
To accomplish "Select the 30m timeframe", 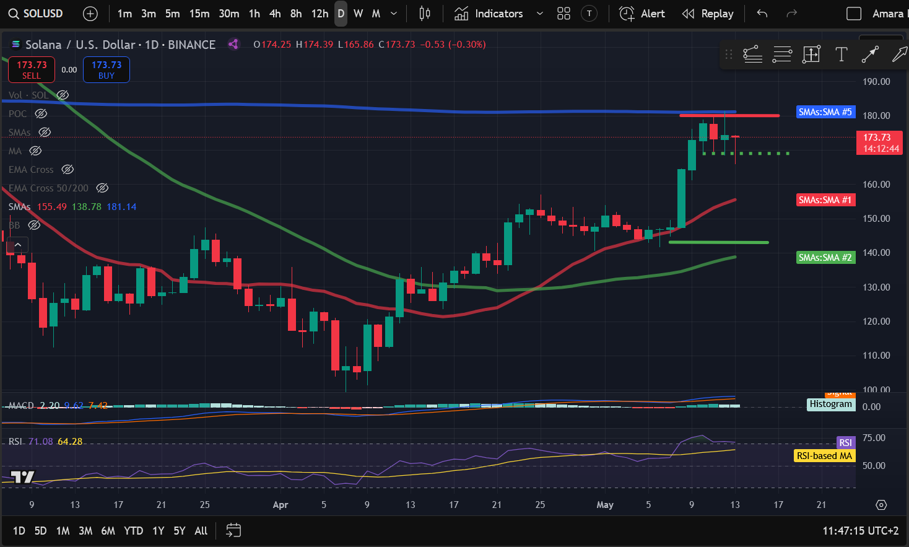I will coord(229,14).
